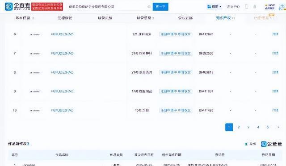Open trademark image thumbnail in row 9
This screenshot has width=286, height=166.
click(x=35, y=91)
